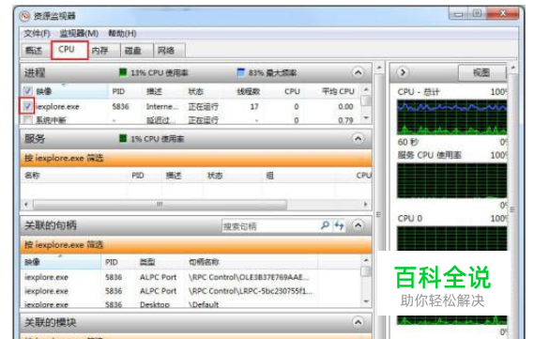Collapse the 进程 section
The width and height of the screenshot is (534, 339).
pyautogui.click(x=358, y=72)
